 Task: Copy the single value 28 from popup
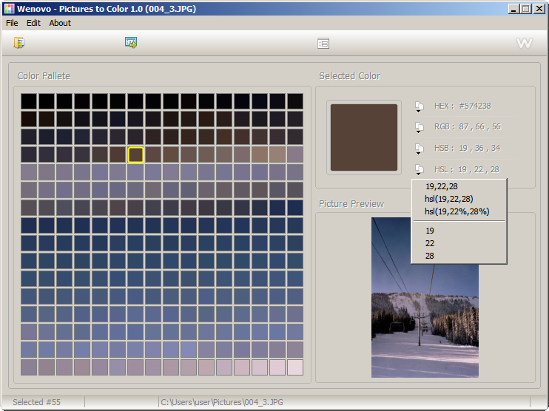pyautogui.click(x=459, y=256)
